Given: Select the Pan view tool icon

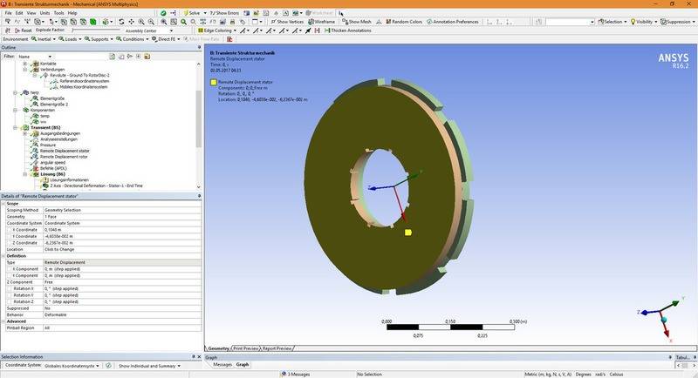Looking at the screenshot, I should pos(132,21).
